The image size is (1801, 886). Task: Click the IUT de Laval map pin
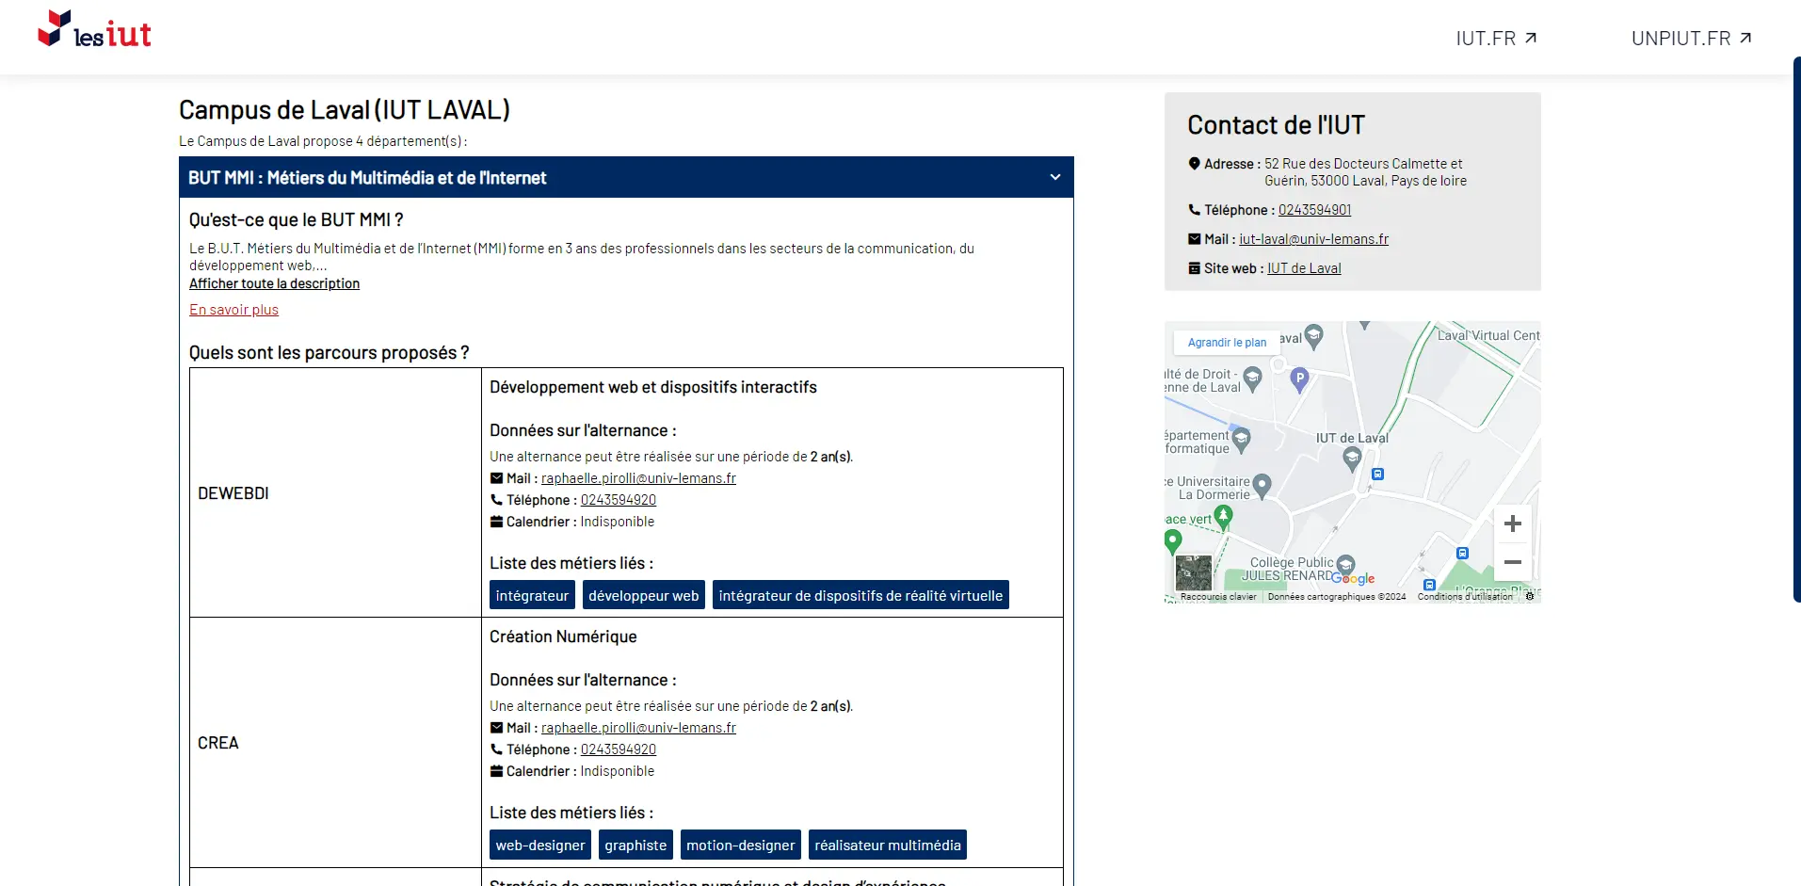1352,459
